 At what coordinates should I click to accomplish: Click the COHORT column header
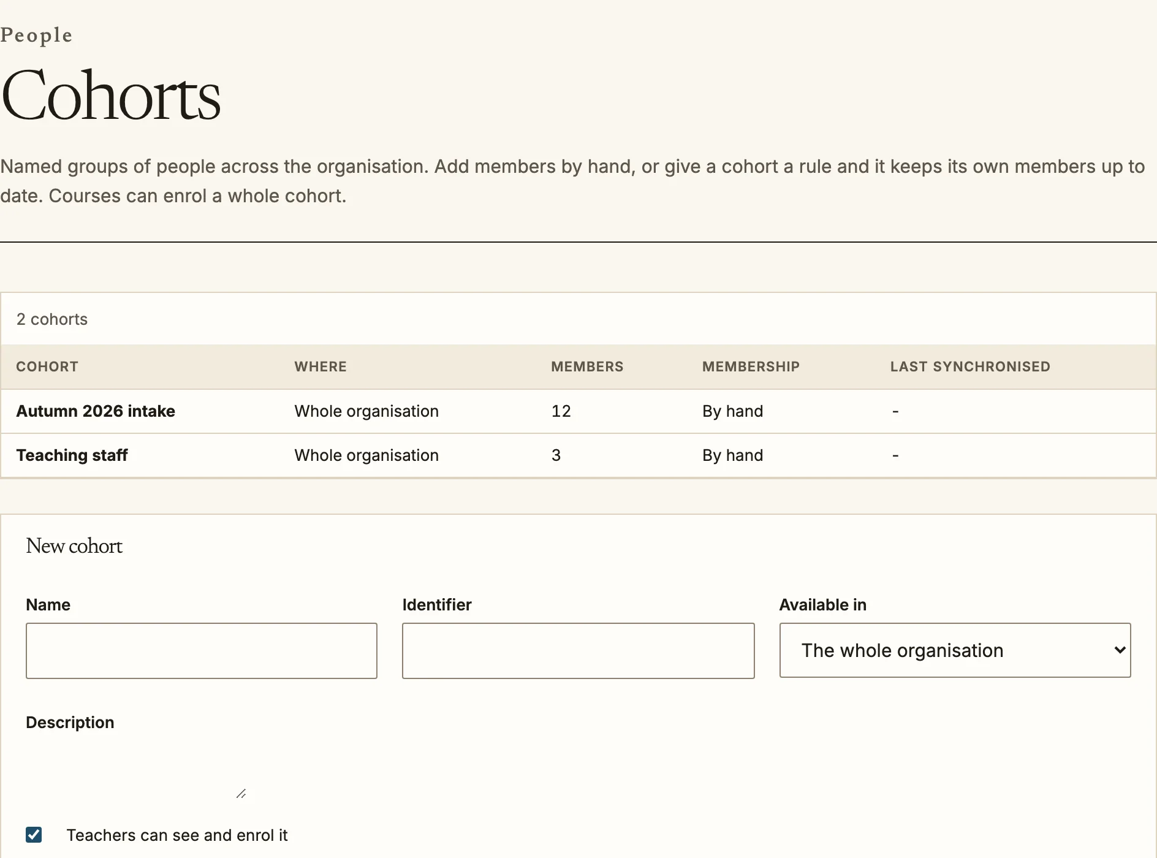click(x=47, y=366)
